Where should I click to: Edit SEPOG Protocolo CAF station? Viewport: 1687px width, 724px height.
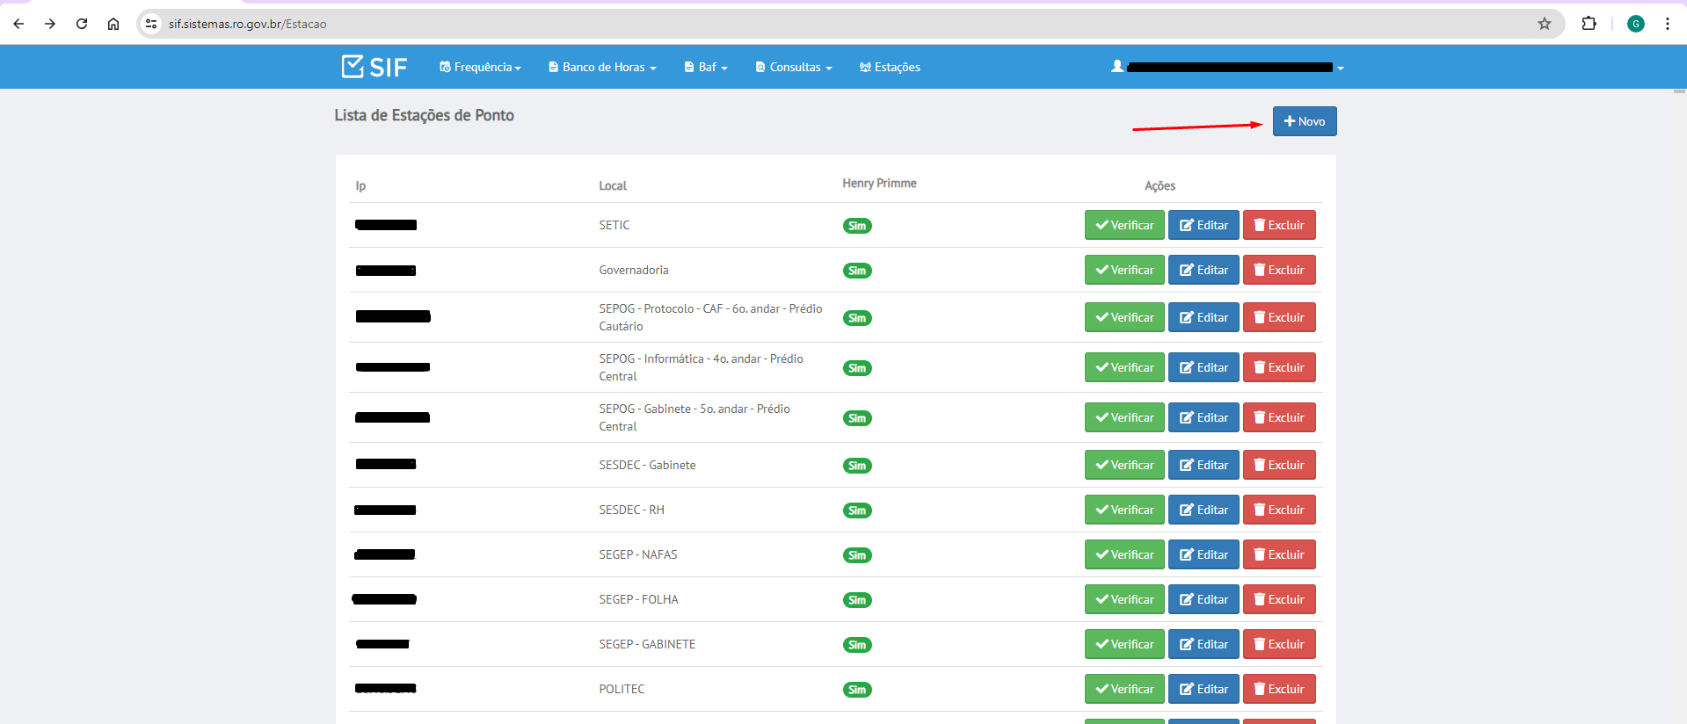point(1203,317)
